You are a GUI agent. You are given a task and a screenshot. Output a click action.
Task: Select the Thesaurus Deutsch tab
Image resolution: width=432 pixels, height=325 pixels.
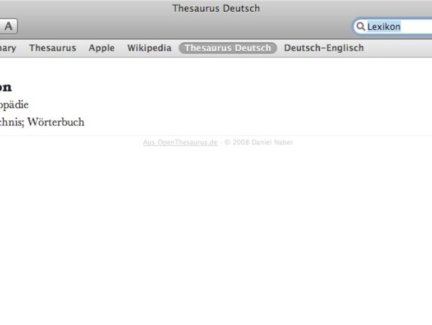228,48
